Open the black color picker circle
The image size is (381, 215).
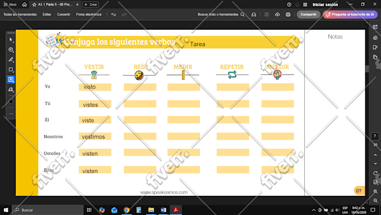[11, 102]
